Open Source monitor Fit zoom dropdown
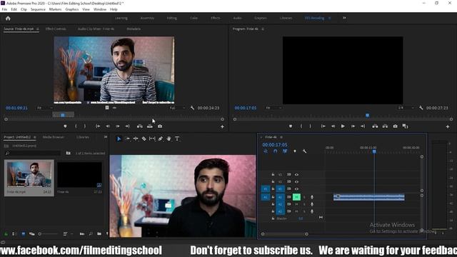The height and width of the screenshot is (257, 457). click(44, 108)
